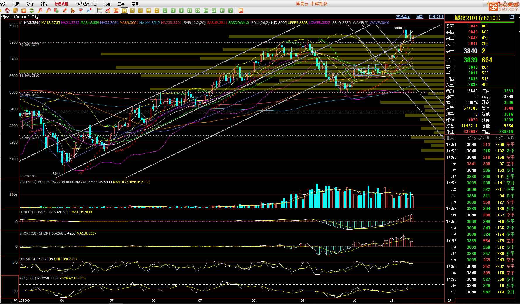The width and height of the screenshot is (520, 304).
Task: Select the 1-minute period button
Action: (x=165, y=11)
